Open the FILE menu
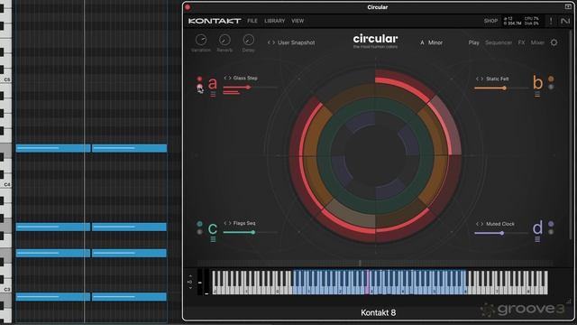Image resolution: width=577 pixels, height=325 pixels. pyautogui.click(x=252, y=21)
